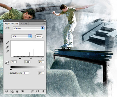Select the white point eyedropper
Image resolution: width=117 pixels, height=97 pixels.
7,51
